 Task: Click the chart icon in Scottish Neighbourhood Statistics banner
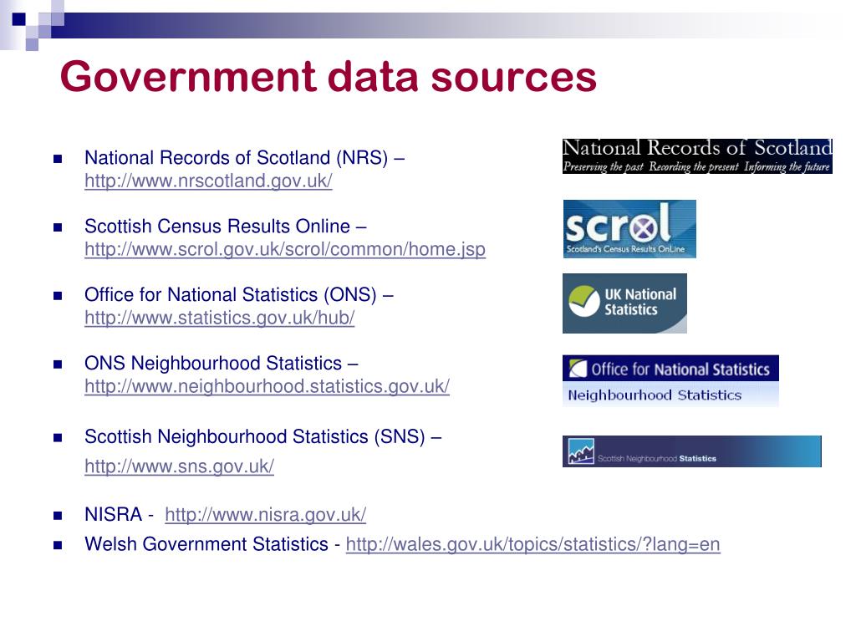[x=580, y=451]
